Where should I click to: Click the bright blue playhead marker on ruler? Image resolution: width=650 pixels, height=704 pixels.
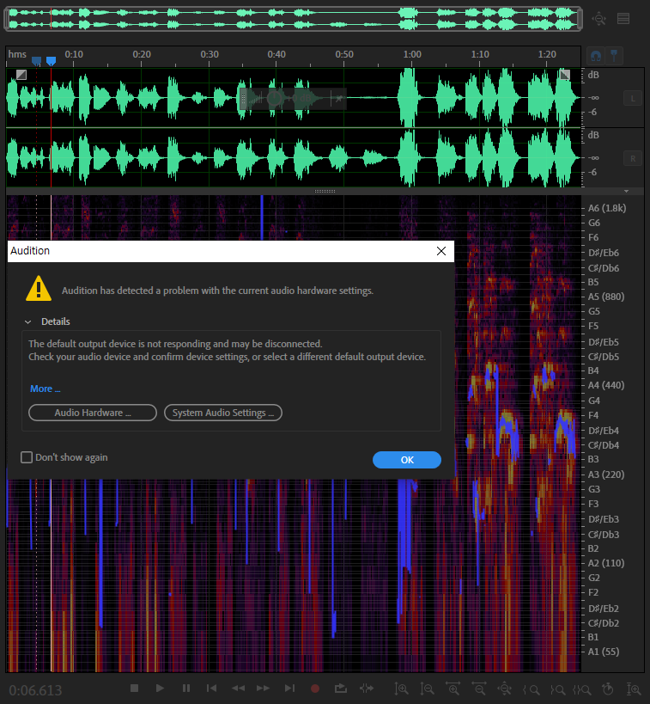52,60
